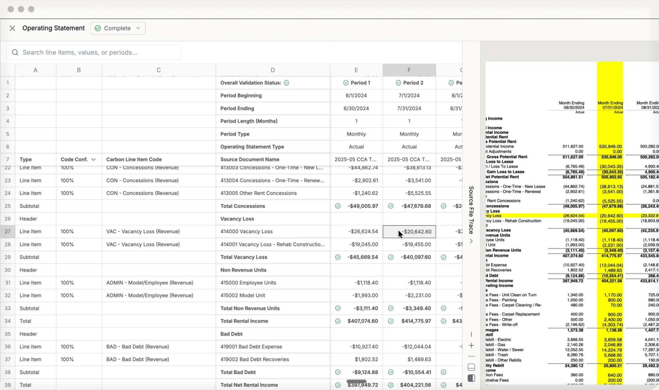Viewport: 659px width, 390px height.
Task: Select row 27 header number
Action: tap(8, 231)
